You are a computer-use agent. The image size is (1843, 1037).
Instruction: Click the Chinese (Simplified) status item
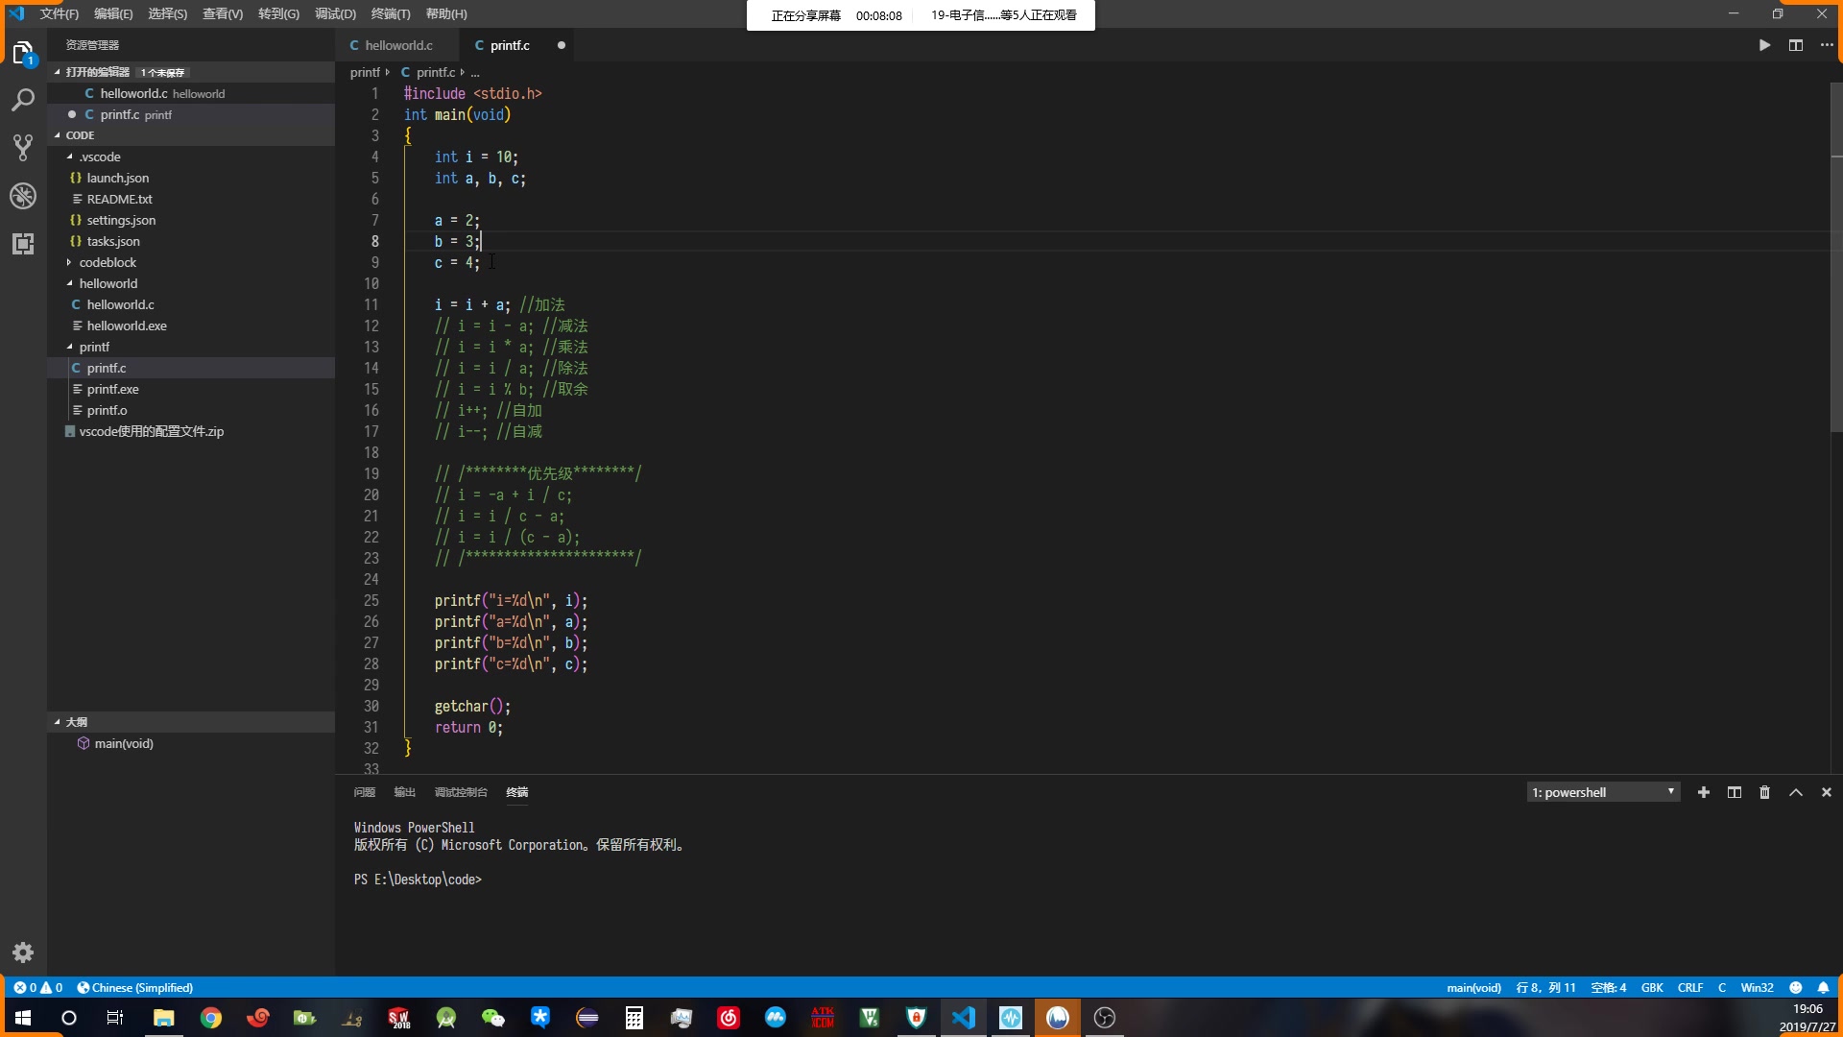pyautogui.click(x=135, y=987)
